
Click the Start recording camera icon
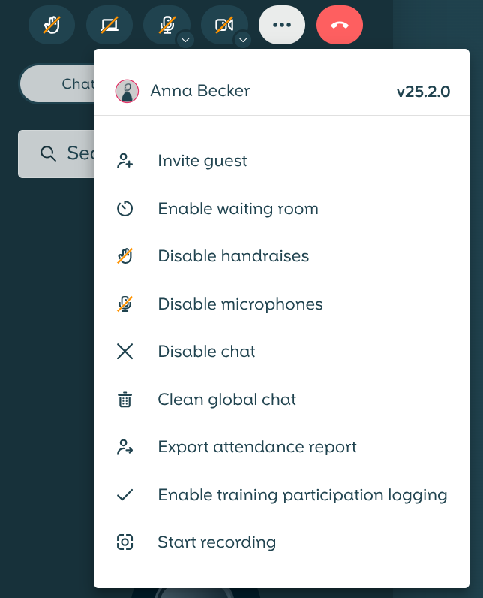coord(125,542)
